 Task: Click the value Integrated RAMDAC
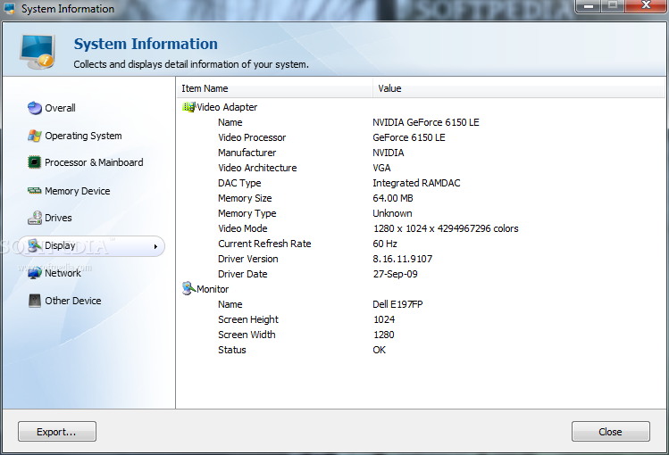point(416,183)
